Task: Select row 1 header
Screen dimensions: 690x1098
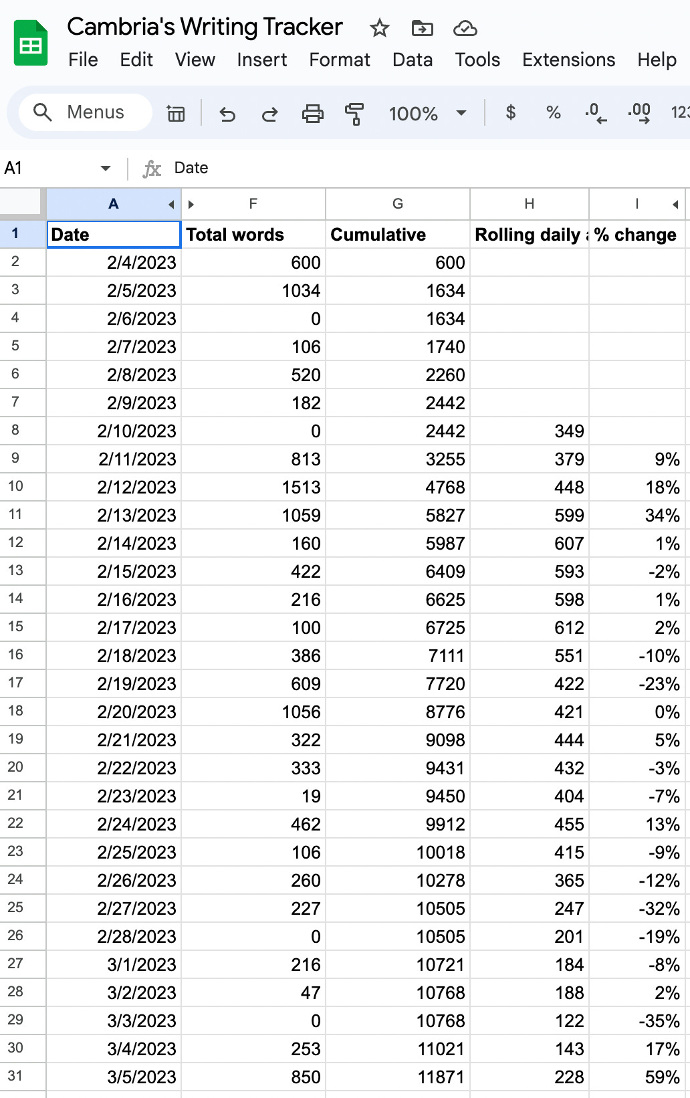Action: [23, 234]
